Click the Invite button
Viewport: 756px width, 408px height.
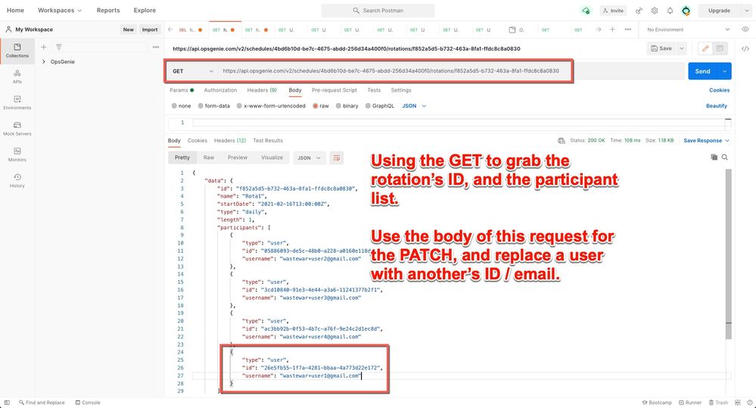point(613,11)
